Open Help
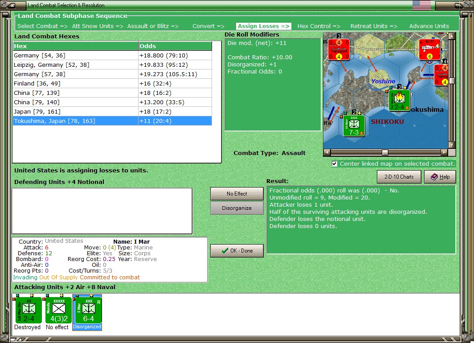474x343 pixels. [x=440, y=177]
